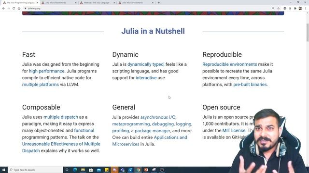Open File Explorer from the taskbar

pos(83,170)
